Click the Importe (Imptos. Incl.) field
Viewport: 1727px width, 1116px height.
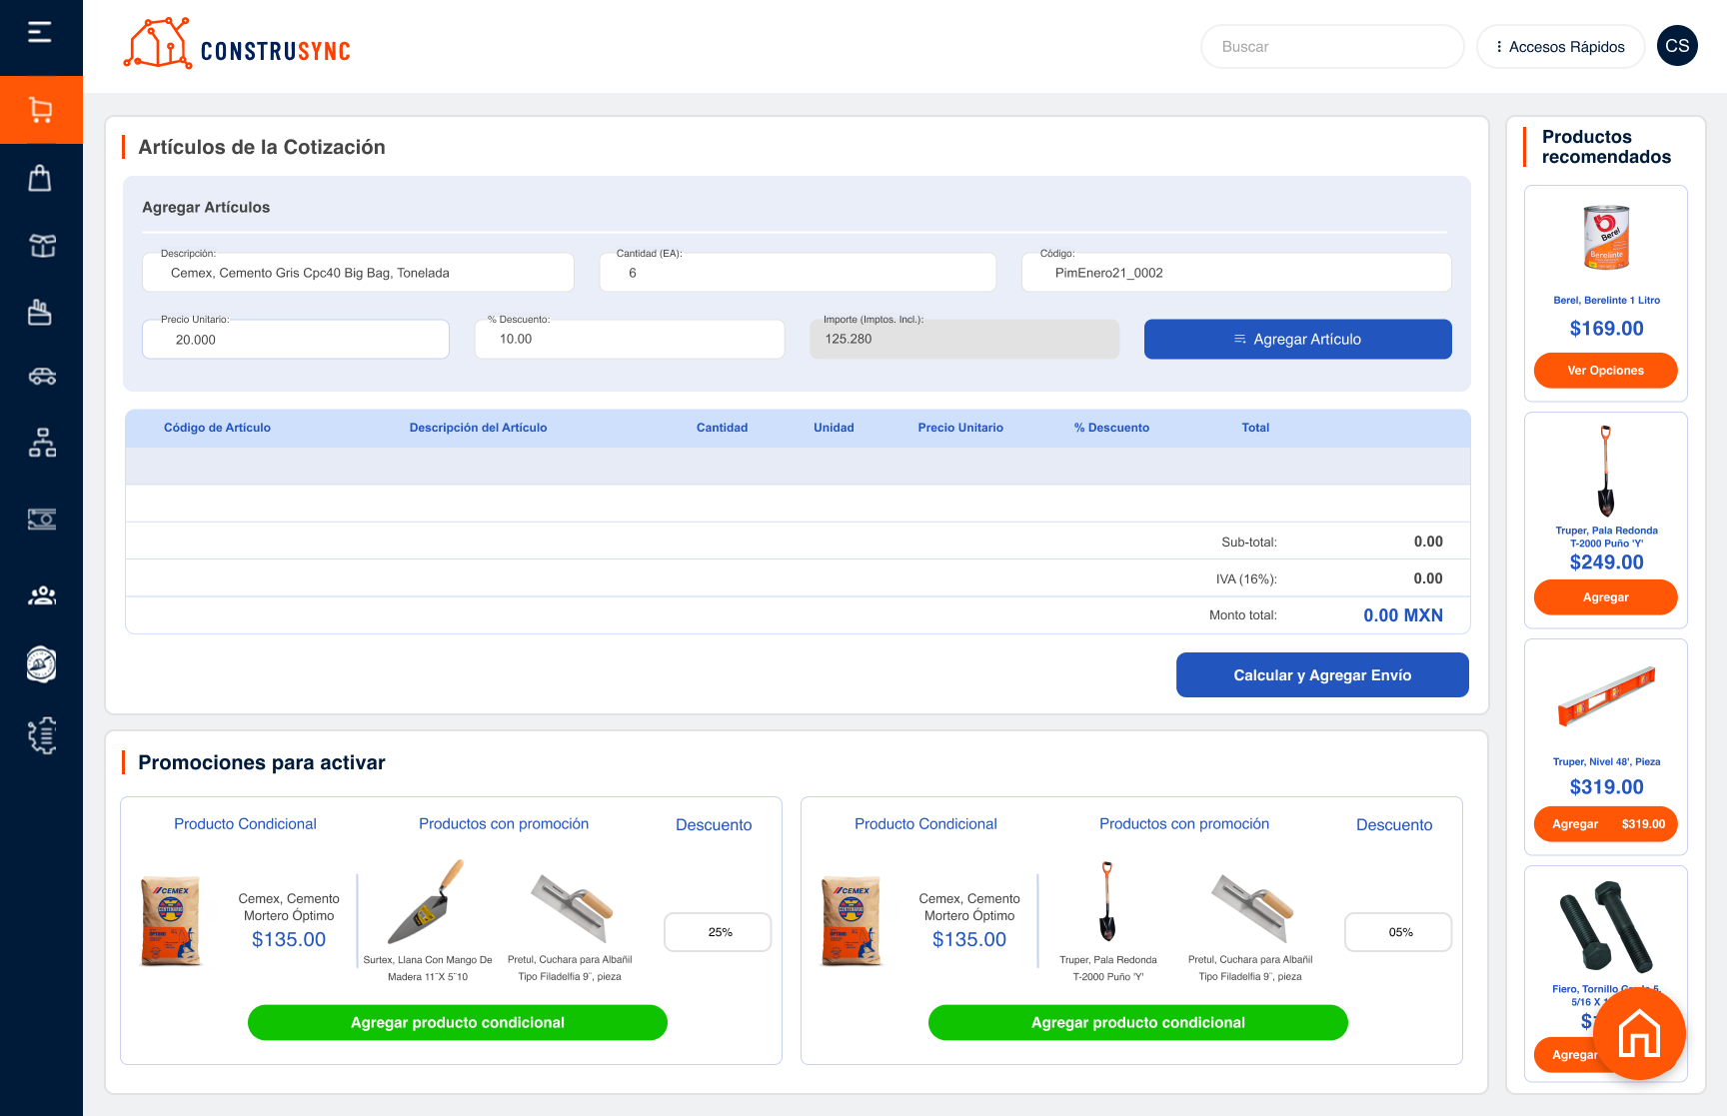(x=964, y=340)
